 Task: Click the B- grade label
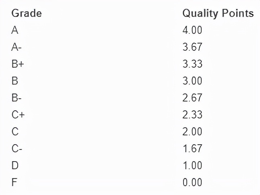17,98
